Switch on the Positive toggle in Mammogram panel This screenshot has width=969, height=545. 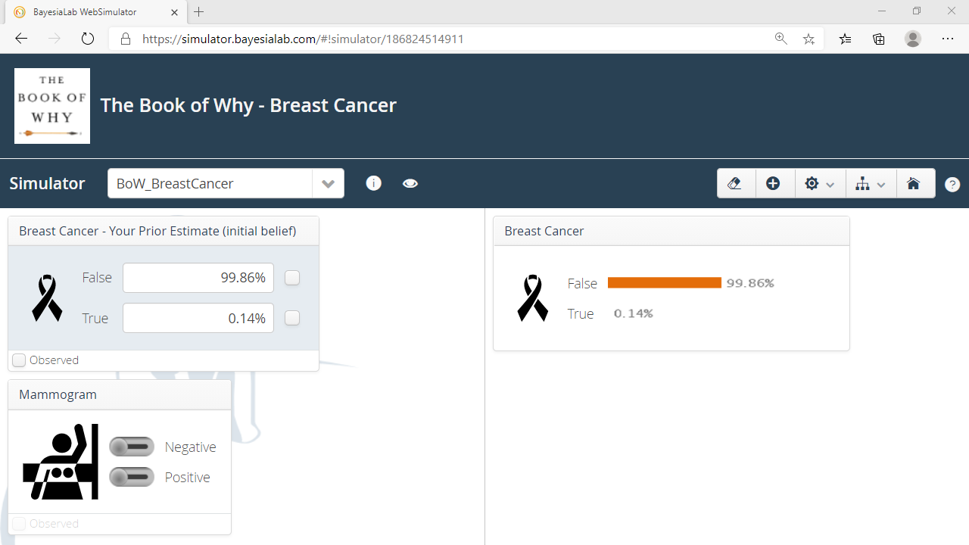(131, 477)
